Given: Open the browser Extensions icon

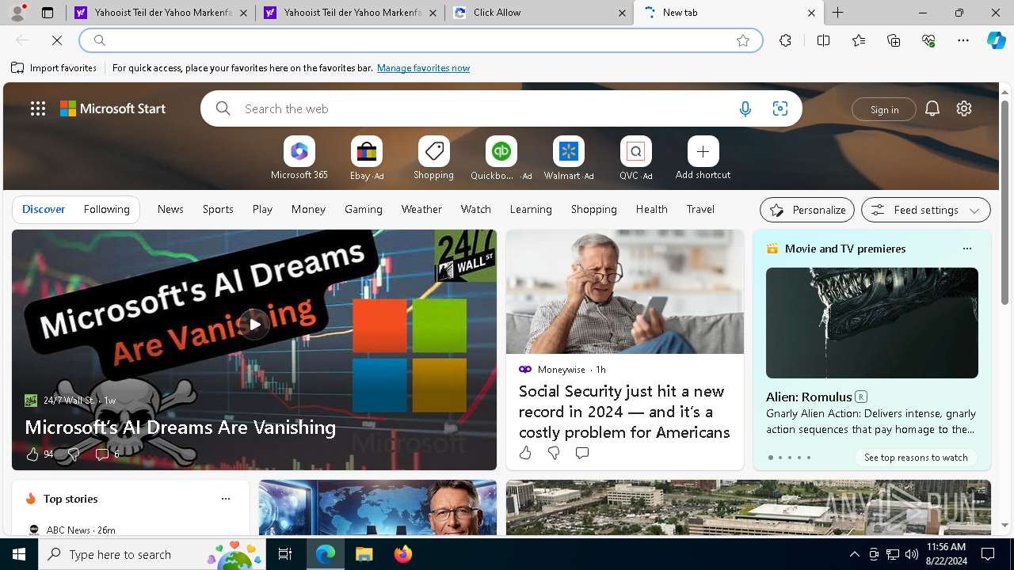Looking at the screenshot, I should 785,40.
